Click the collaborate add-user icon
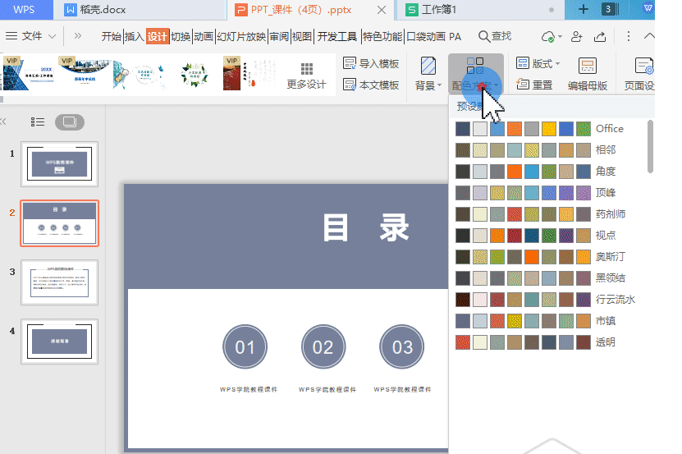 (577, 37)
